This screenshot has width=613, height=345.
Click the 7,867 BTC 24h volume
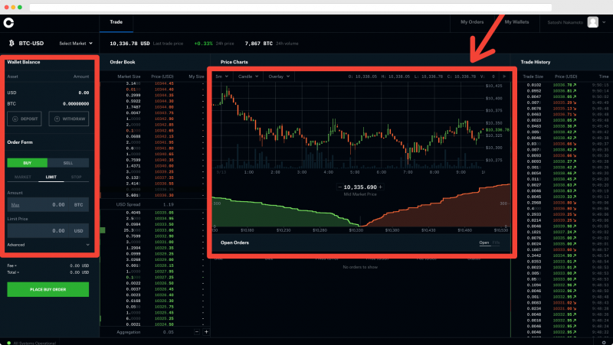(258, 44)
